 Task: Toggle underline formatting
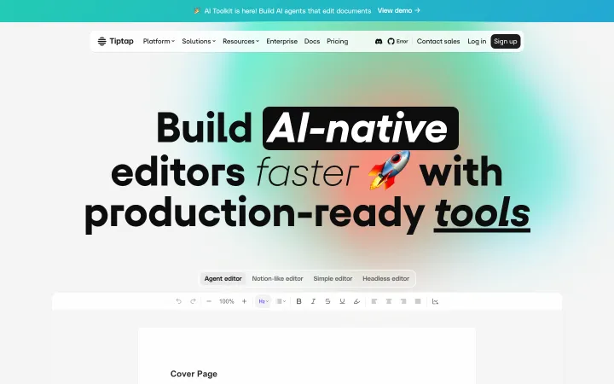click(x=342, y=301)
